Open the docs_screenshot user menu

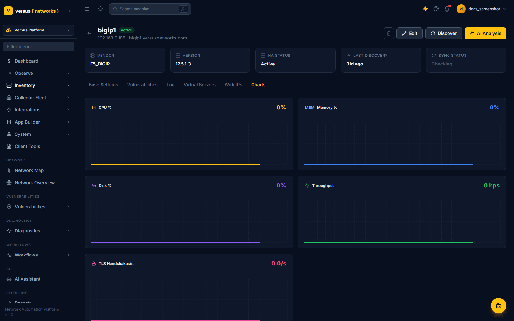point(482,9)
